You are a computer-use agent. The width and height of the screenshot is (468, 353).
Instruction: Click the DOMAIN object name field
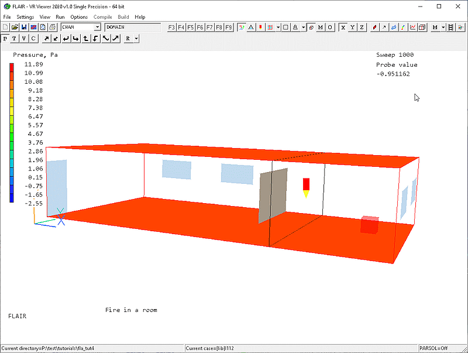pyautogui.click(x=132, y=28)
